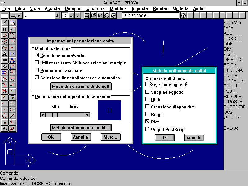
Task: Choose the Quadrant object snap icon
Action: [x=5, y=116]
